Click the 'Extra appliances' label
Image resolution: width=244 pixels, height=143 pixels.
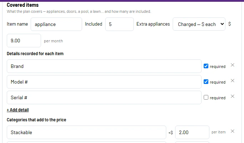pyautogui.click(x=153, y=24)
